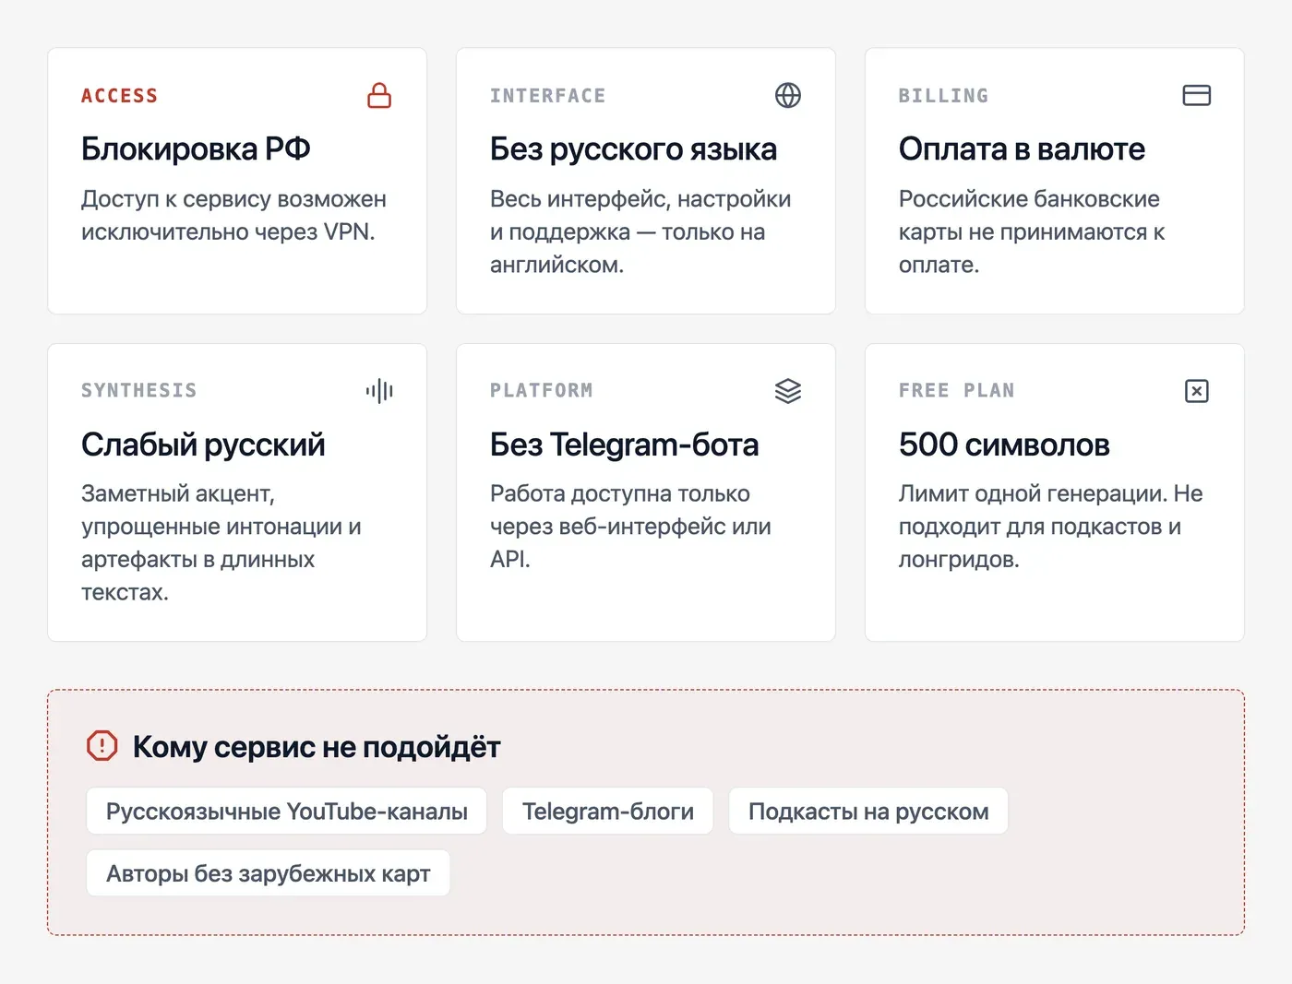This screenshot has height=984, width=1292.
Task: Click the INTERFACE label
Action: 548,96
